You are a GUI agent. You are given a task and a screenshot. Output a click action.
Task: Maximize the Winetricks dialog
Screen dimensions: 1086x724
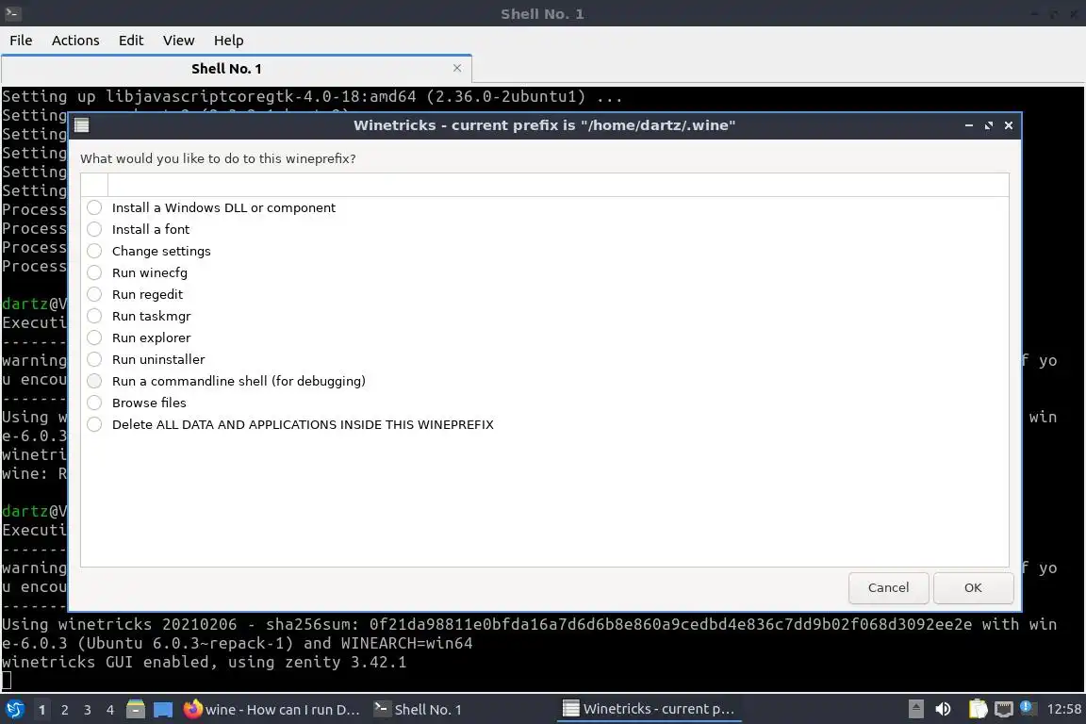988,125
